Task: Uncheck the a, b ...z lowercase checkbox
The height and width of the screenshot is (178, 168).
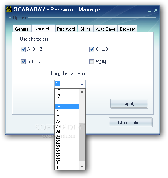Action: [x=23, y=62]
